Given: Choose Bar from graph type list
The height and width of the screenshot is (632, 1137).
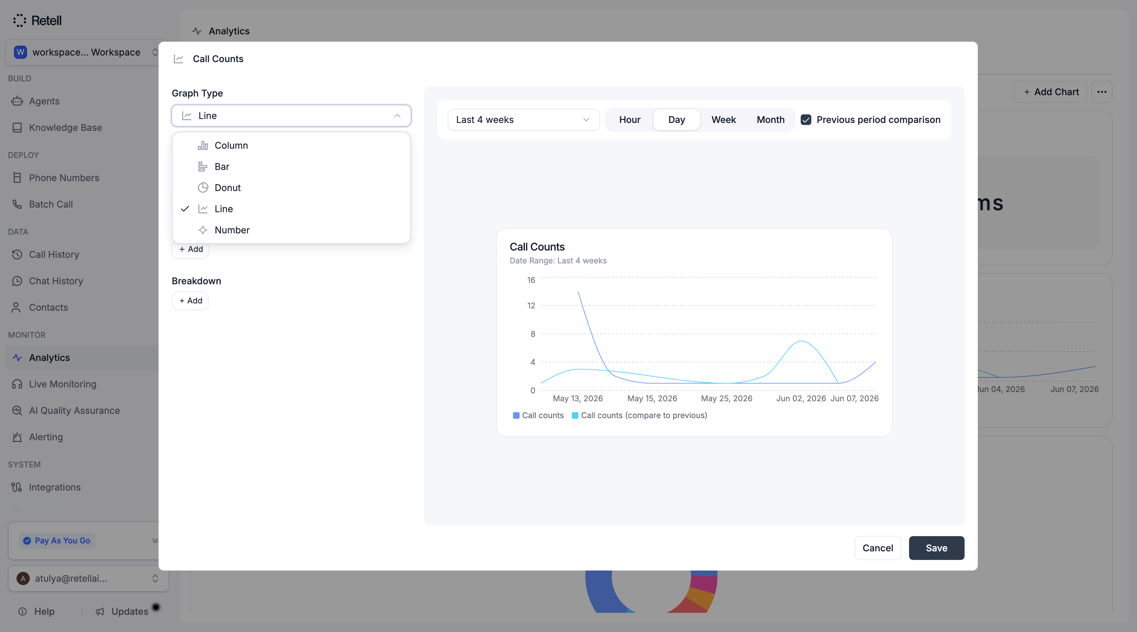Looking at the screenshot, I should (291, 167).
